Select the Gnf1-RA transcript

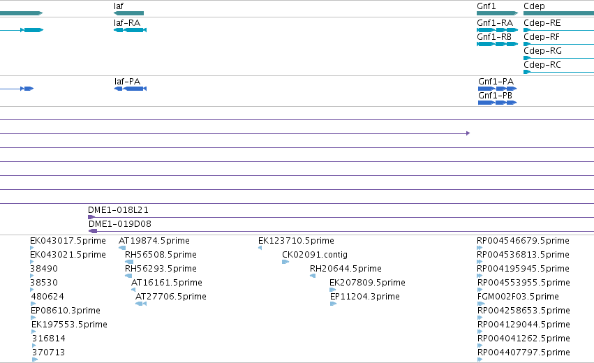tap(497, 30)
